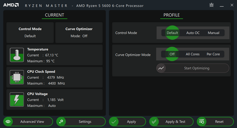Click the Reset button

pyautogui.click(x=215, y=122)
